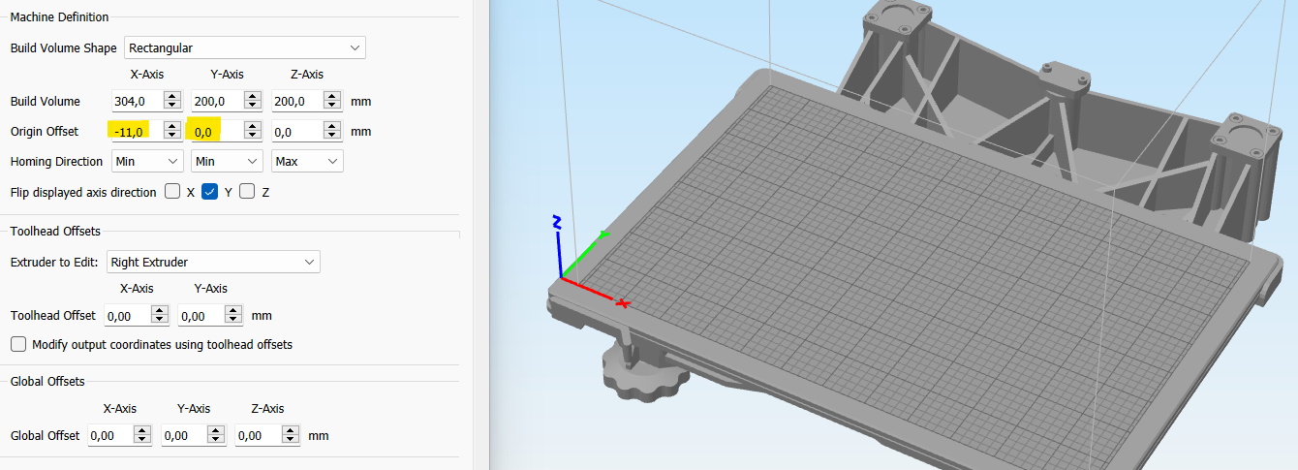Decrease the Global Offset Y-Axis with down arrow
This screenshot has height=470, width=1298.
click(x=217, y=441)
